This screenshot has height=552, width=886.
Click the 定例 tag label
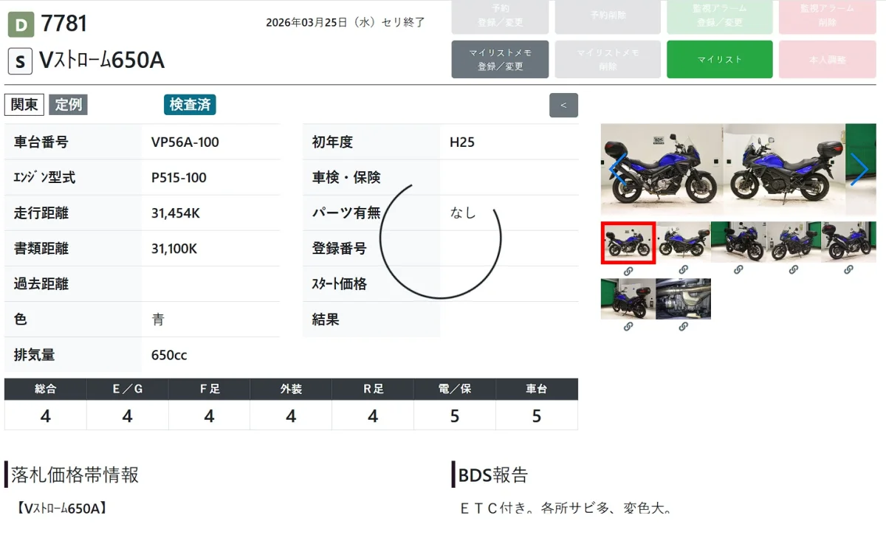pyautogui.click(x=68, y=105)
